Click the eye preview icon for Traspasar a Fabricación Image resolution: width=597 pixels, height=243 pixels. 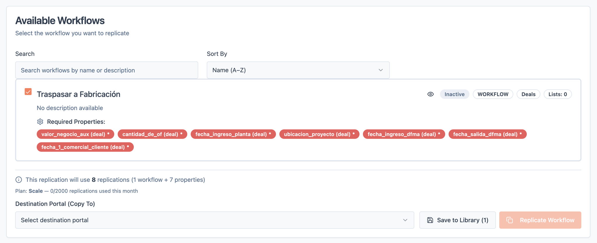click(430, 94)
